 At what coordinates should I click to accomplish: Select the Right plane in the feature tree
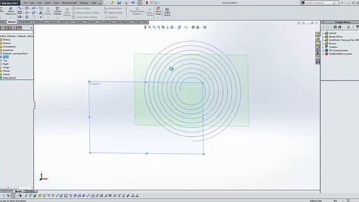pos(6,64)
